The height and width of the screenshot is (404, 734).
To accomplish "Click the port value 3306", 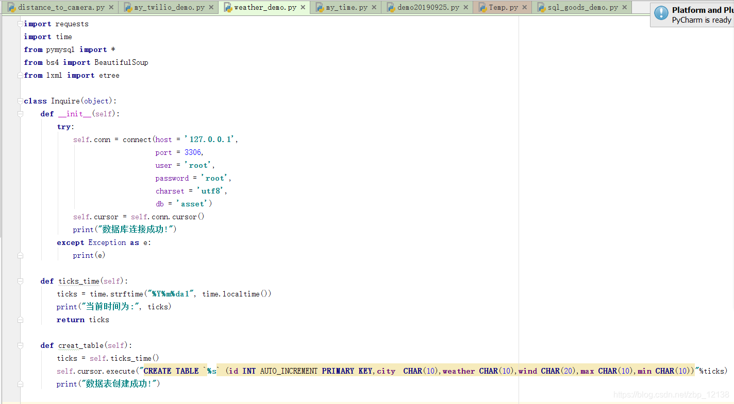I will tap(193, 152).
